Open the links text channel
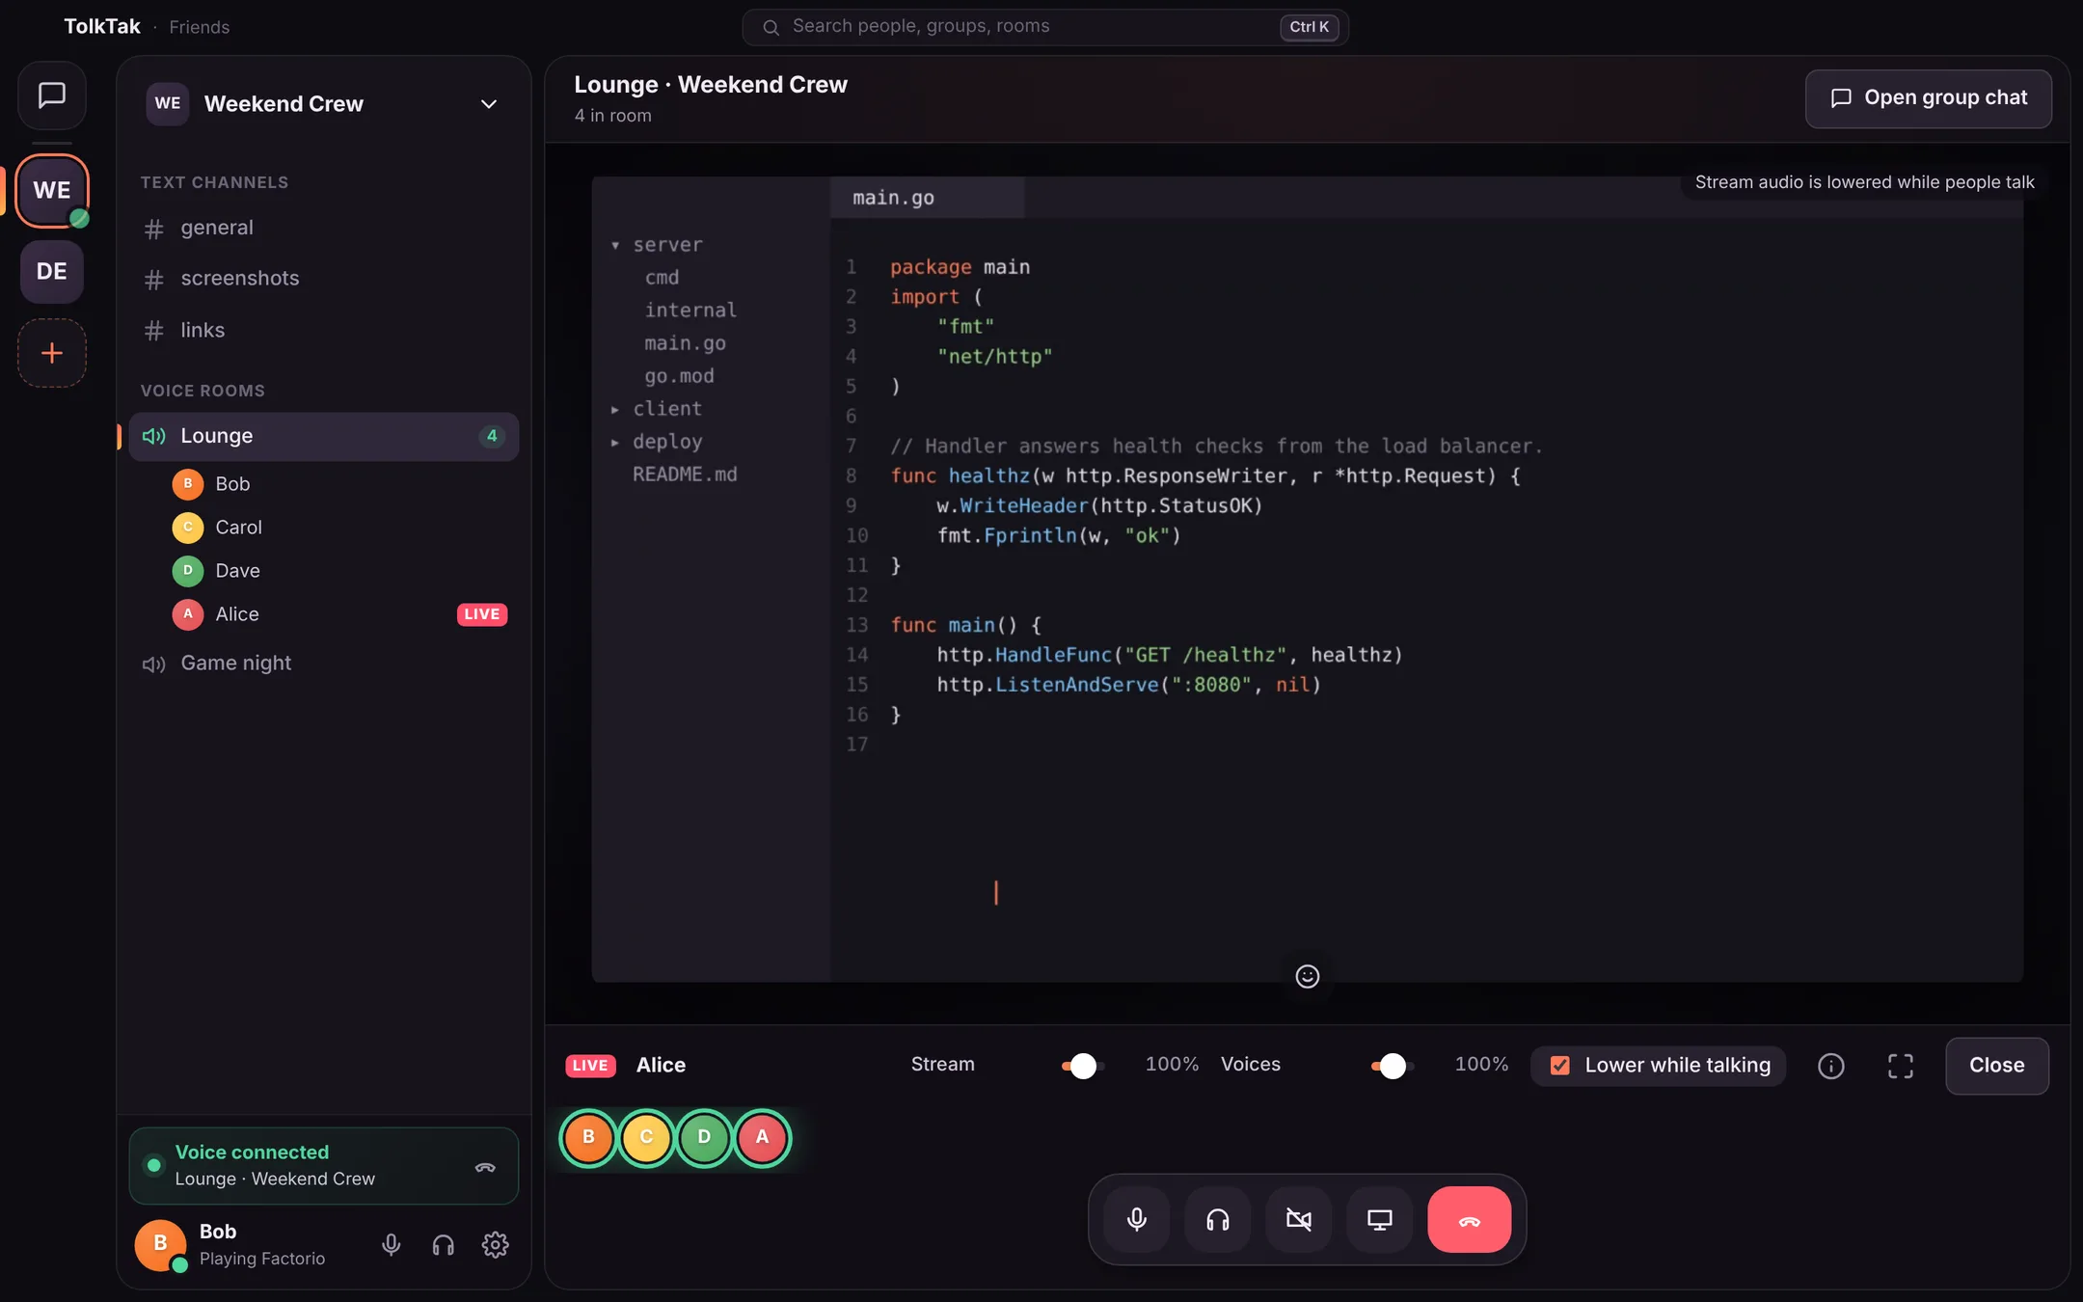2083x1302 pixels. pyautogui.click(x=324, y=330)
